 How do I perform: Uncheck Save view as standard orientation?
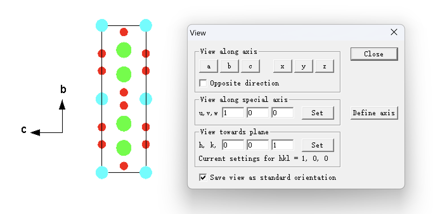203,177
